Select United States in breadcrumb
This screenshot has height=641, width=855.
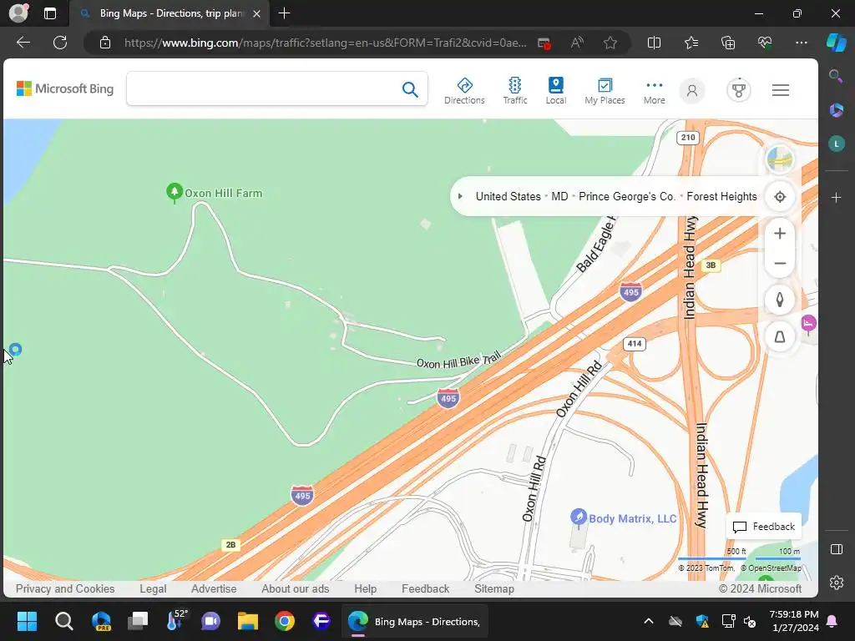coord(508,196)
